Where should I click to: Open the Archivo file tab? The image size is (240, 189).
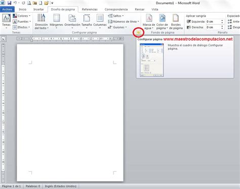coord(7,9)
